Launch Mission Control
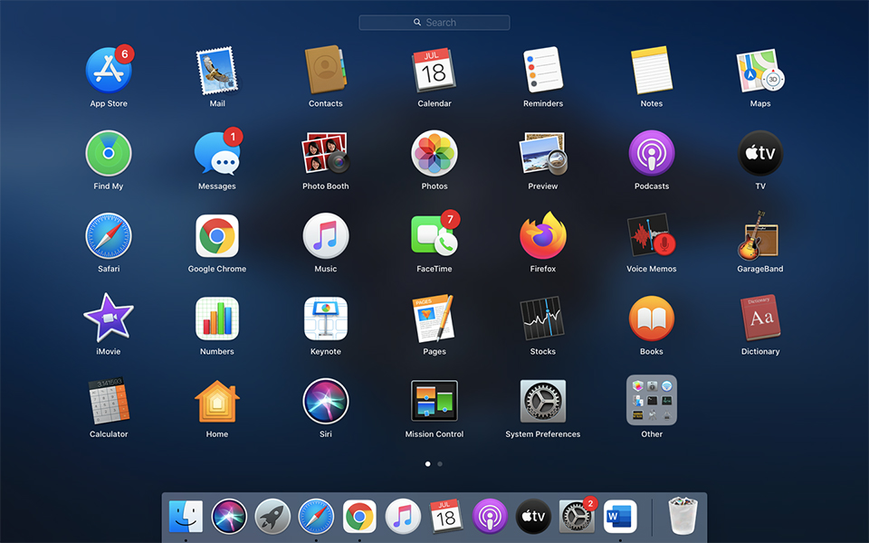The image size is (869, 543). pos(434,401)
